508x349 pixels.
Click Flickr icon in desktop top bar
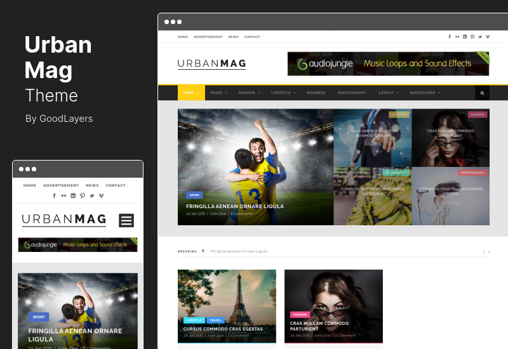[457, 37]
